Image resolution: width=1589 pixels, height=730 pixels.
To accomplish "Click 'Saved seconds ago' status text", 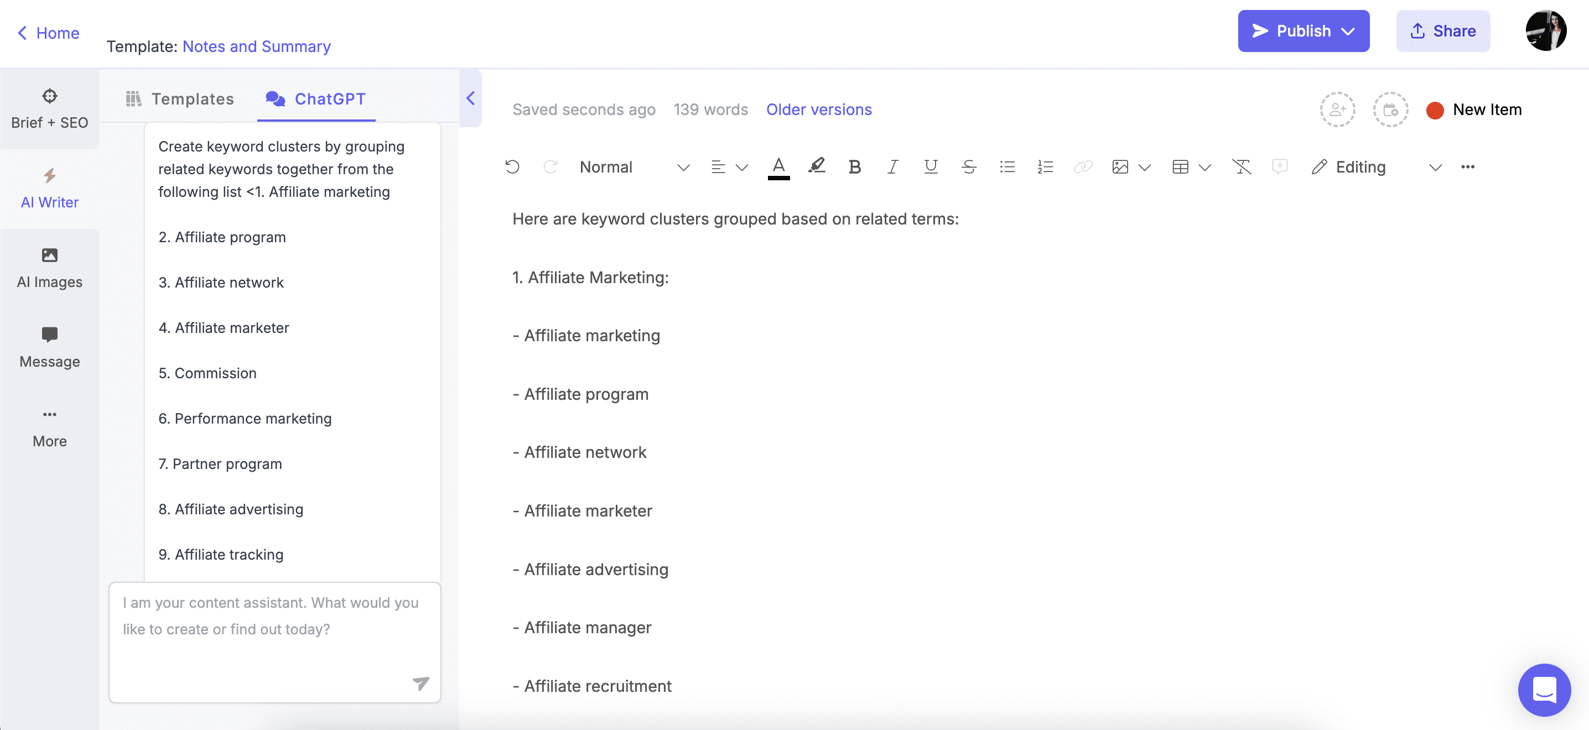I will (x=584, y=109).
